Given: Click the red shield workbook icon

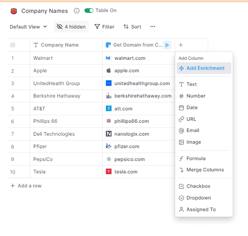Looking at the screenshot, I should tap(14, 11).
